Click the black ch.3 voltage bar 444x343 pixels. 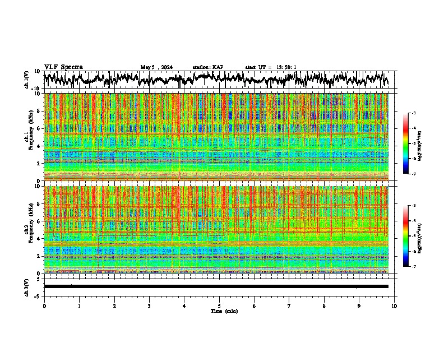(x=216, y=286)
